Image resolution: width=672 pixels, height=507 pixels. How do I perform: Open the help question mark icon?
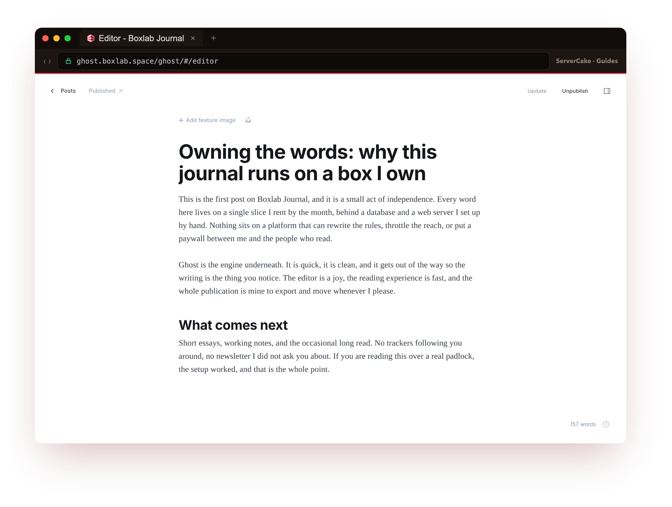tap(606, 424)
